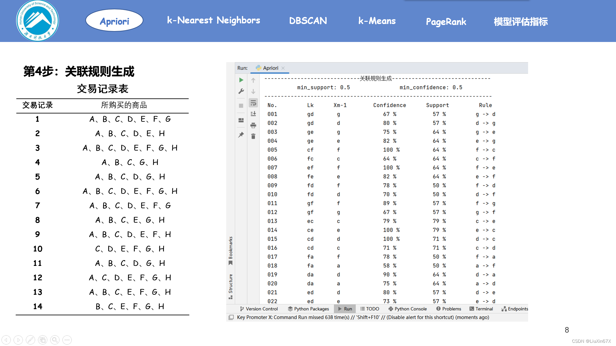Image resolution: width=616 pixels, height=346 pixels.
Task: Click slideshow pen tool icon
Action: (30, 340)
